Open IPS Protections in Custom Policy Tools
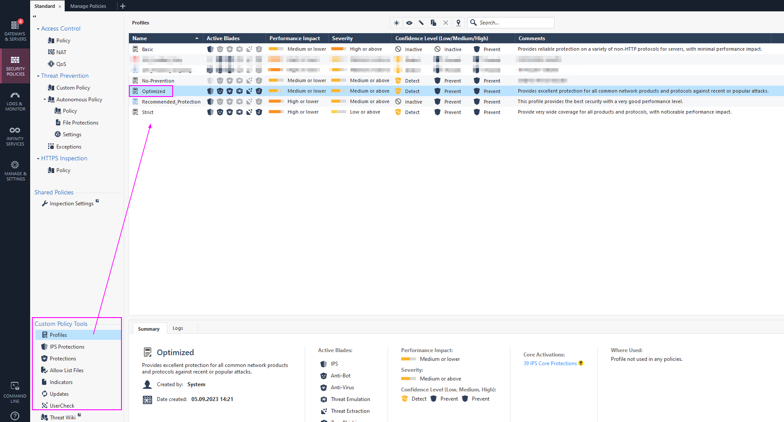Image resolution: width=784 pixels, height=422 pixels. coord(67,347)
